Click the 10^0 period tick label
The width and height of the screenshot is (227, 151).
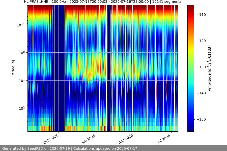22,53
